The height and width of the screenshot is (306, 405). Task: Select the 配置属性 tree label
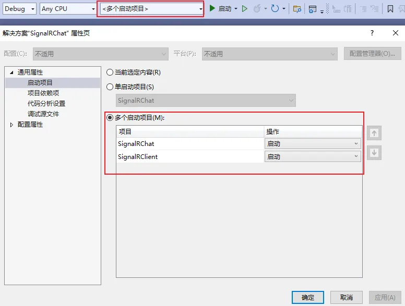[x=30, y=125]
